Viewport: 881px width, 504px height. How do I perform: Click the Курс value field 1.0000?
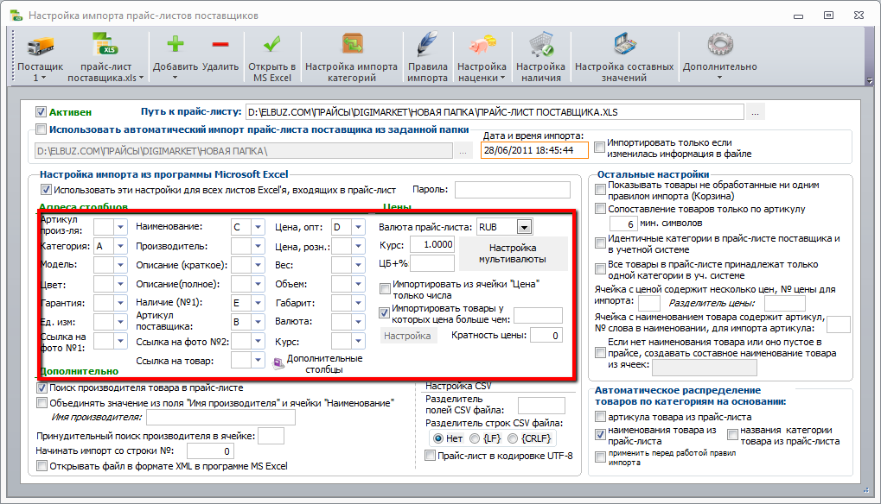point(431,244)
